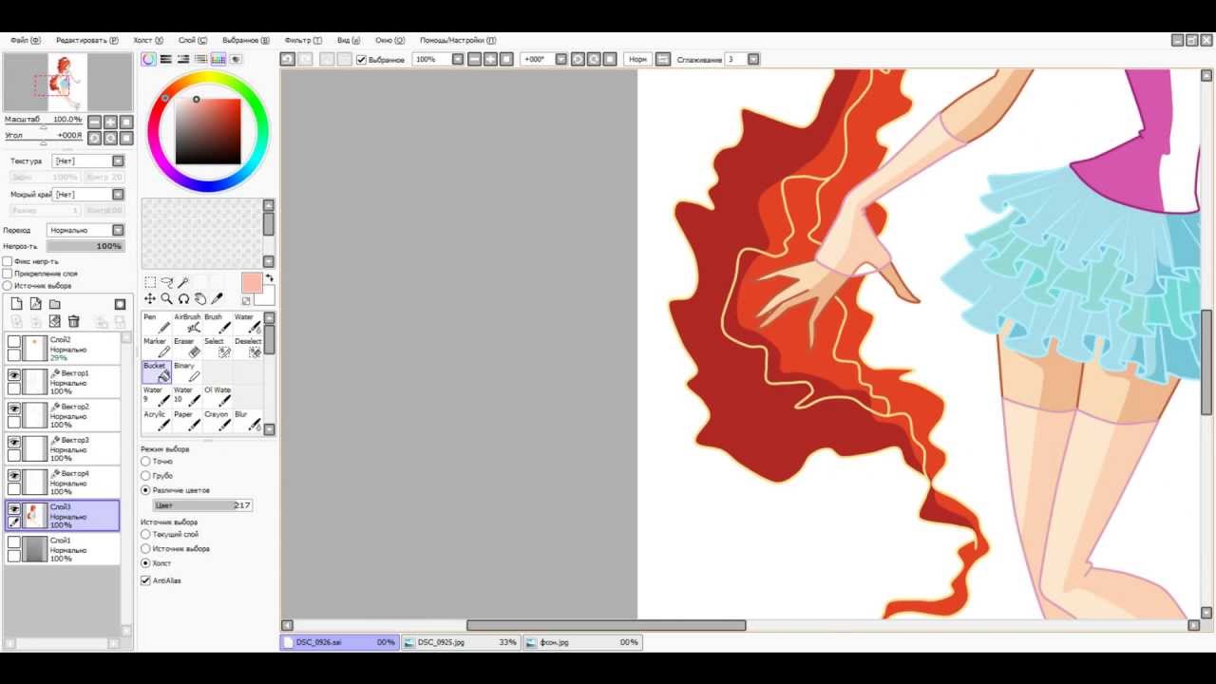Select the Bucket tool
Image resolution: width=1216 pixels, height=684 pixels.
click(157, 371)
